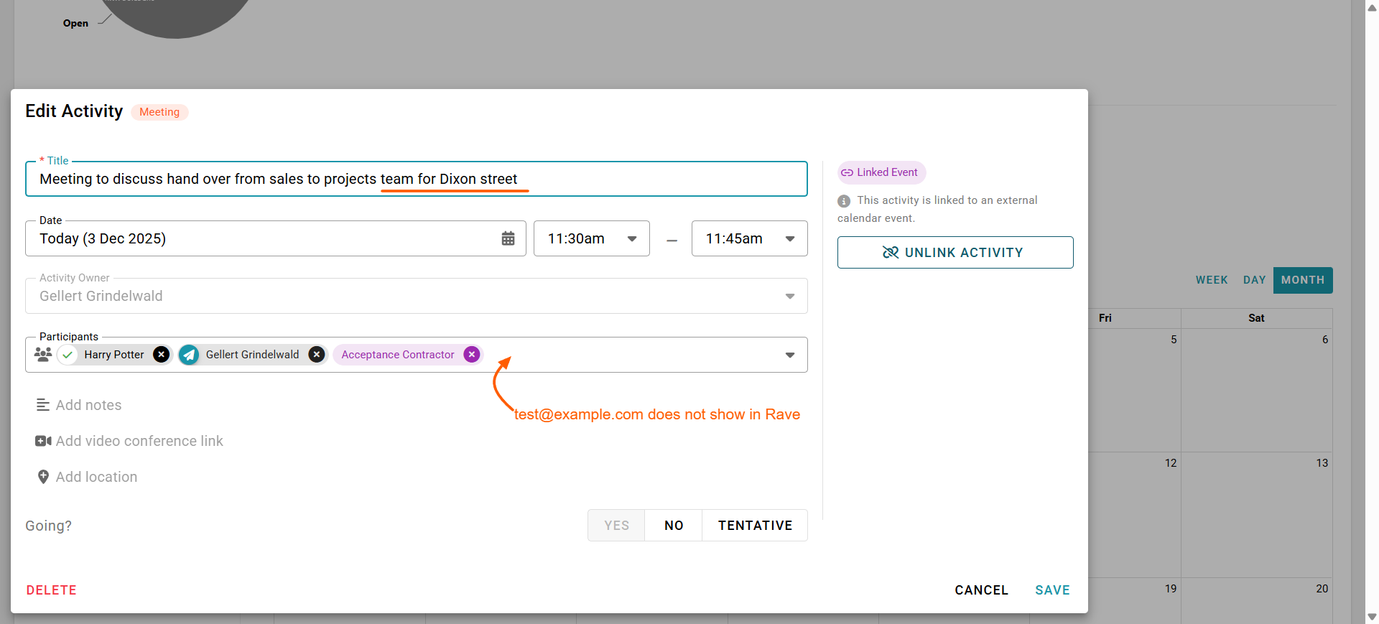The height and width of the screenshot is (624, 1379).
Task: Expand the Participants dropdown arrow
Action: [x=790, y=355]
